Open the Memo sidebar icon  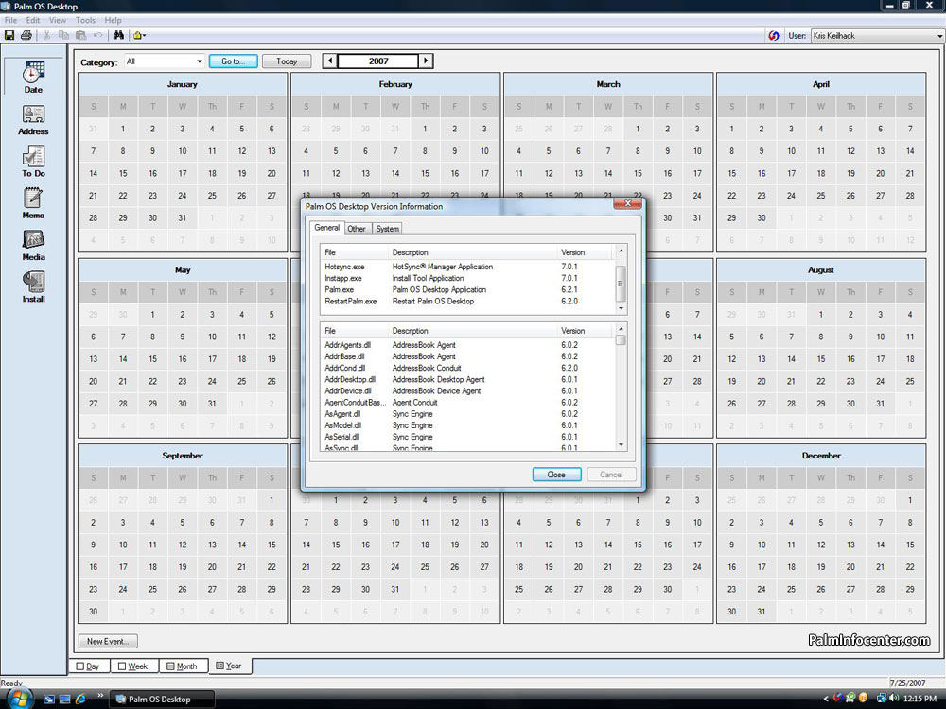click(33, 203)
